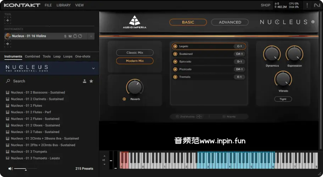Viewport: 323px width, 177px height.
Task: Click the Native Instruments NI logo
Action: (317, 5)
